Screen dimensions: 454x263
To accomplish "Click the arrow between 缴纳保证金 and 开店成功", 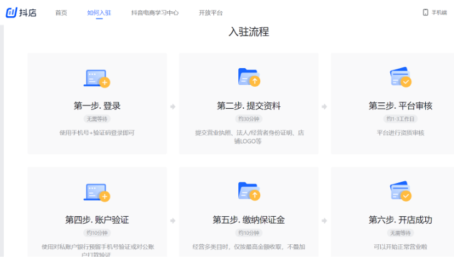I will coord(325,221).
